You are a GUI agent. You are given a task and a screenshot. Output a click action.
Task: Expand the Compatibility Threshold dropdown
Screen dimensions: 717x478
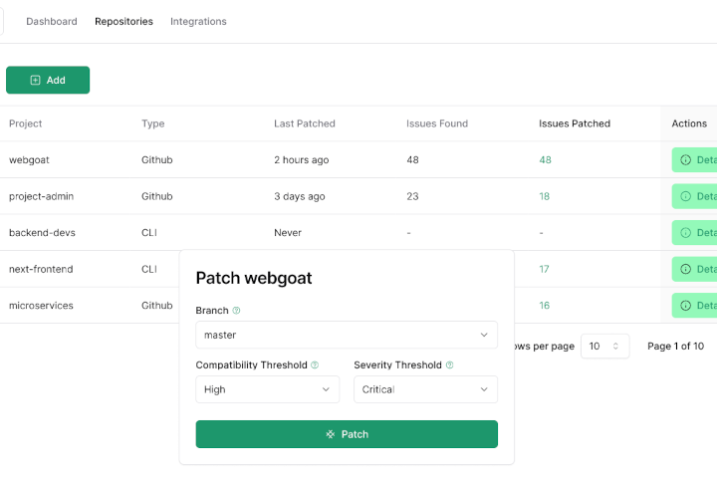[267, 389]
